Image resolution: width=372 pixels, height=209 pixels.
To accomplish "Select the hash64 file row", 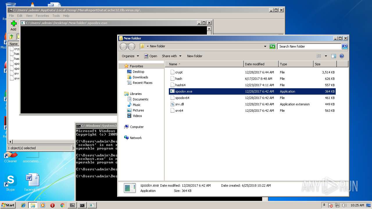I will click(x=252, y=85).
